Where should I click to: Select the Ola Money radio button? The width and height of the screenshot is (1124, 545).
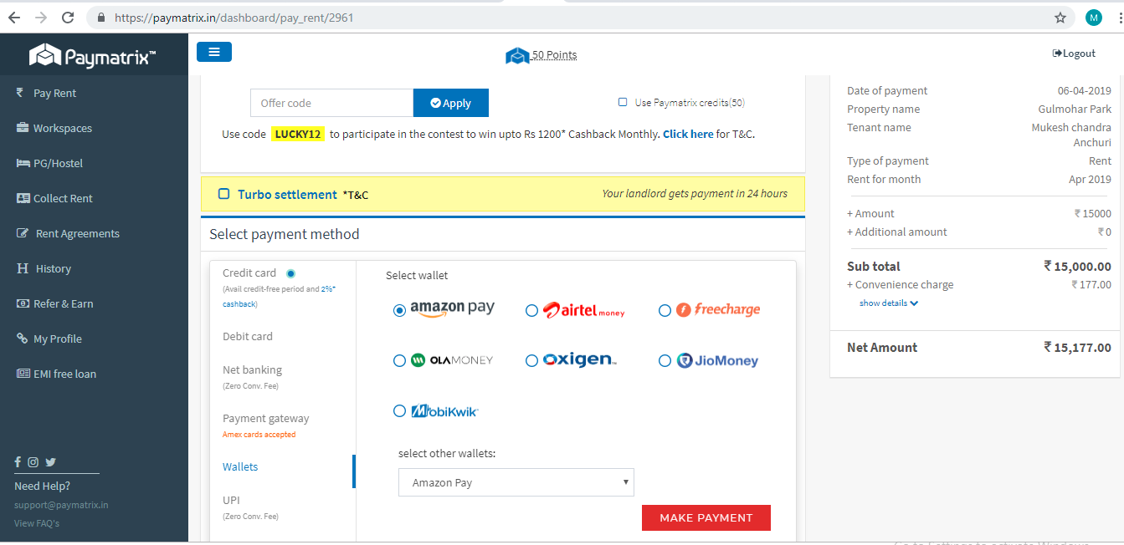(x=399, y=361)
